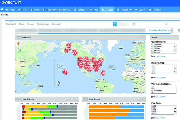Click the 489 hires cluster marker

pyautogui.click(x=87, y=66)
